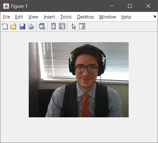This screenshot has width=158, height=143.
Task: Open the Property Inspector icon
Action: [x=82, y=26]
